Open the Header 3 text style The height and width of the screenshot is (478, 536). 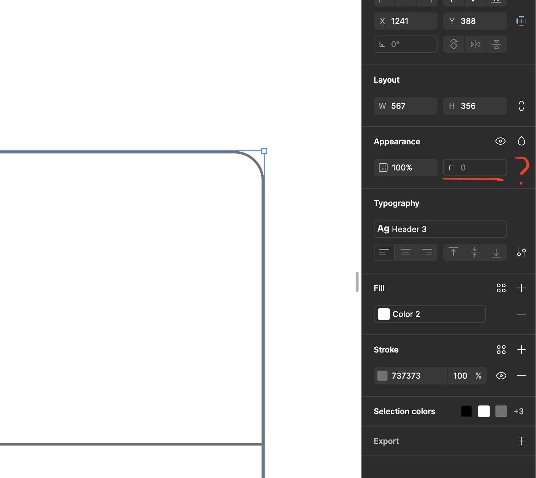click(440, 229)
